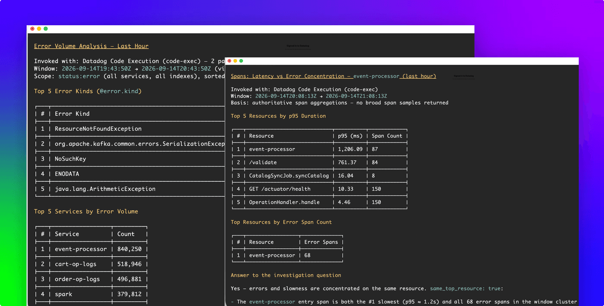The width and height of the screenshot is (604, 306).
Task: Close the Error Volume Analysis window
Action: (x=32, y=29)
